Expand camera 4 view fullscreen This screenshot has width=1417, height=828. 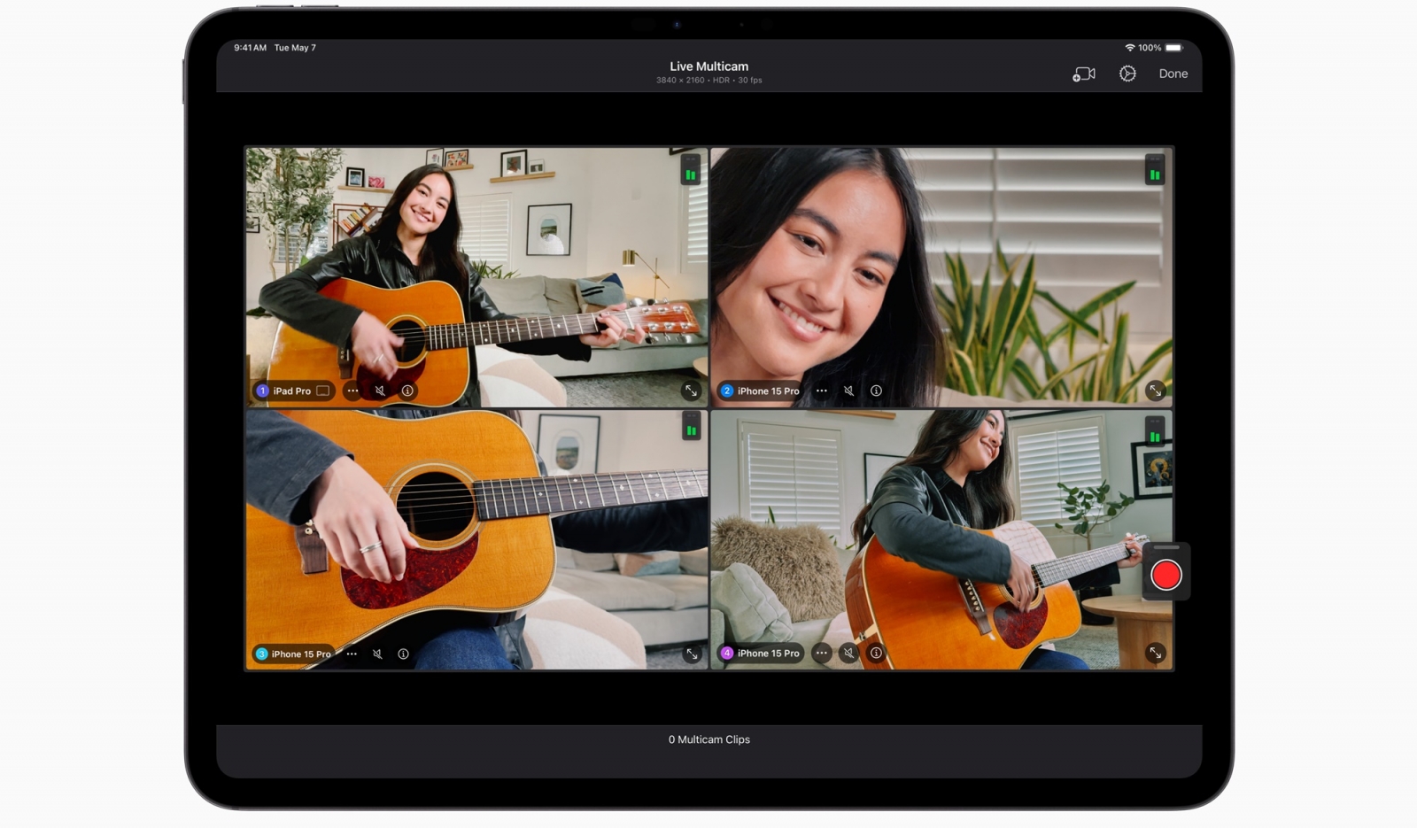click(x=1155, y=653)
